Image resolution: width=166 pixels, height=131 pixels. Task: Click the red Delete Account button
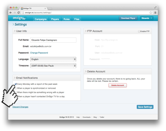[x=118, y=85]
